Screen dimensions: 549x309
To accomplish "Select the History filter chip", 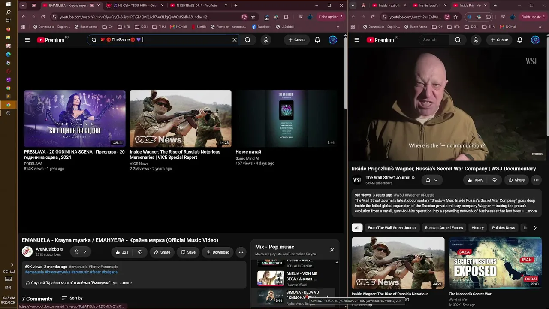I will click(477, 228).
